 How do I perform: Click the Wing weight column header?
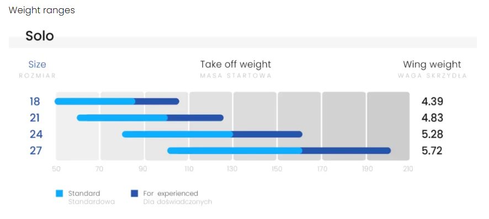point(432,65)
